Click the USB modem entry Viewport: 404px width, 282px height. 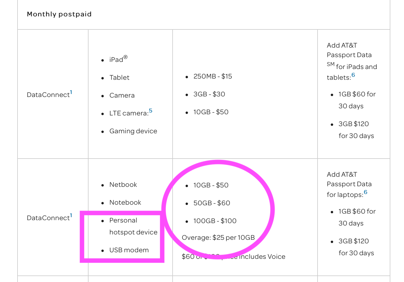129,250
